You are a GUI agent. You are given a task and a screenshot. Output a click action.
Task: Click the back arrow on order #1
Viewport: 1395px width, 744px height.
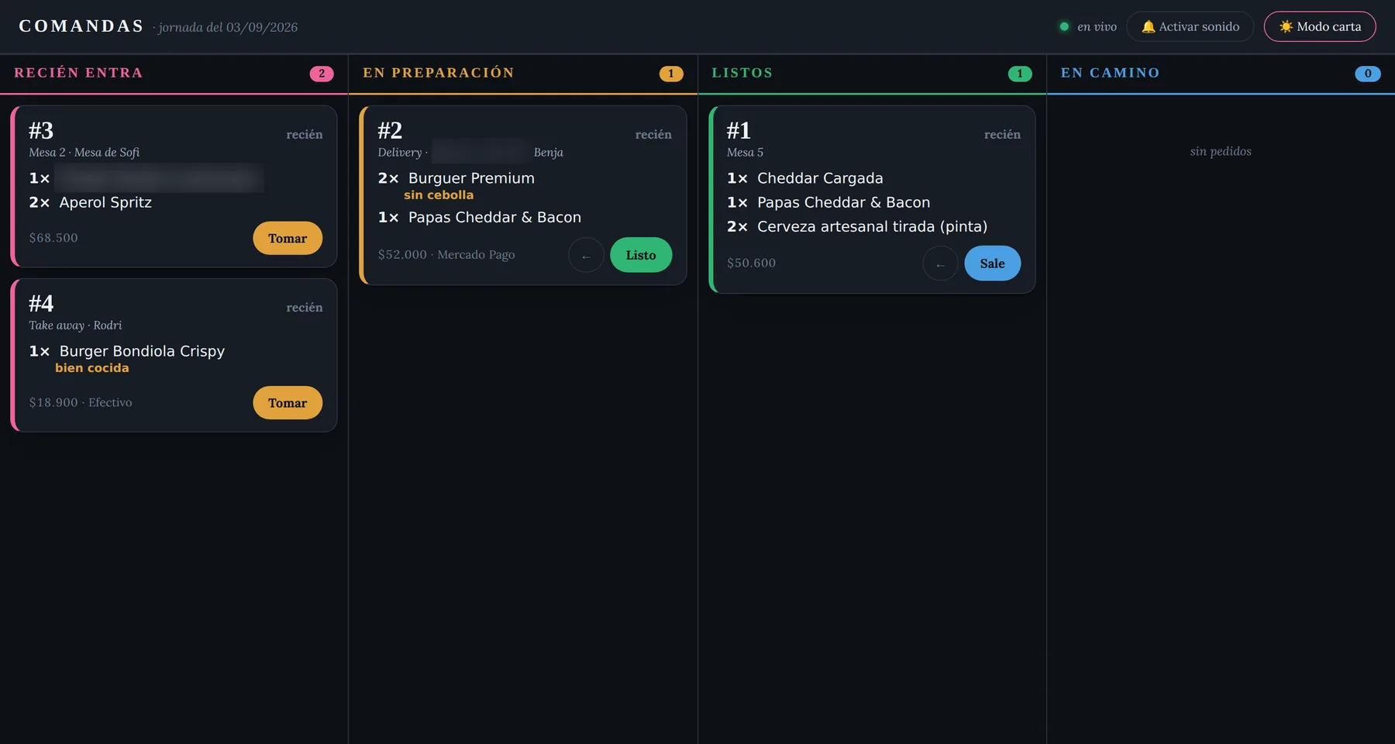[940, 263]
